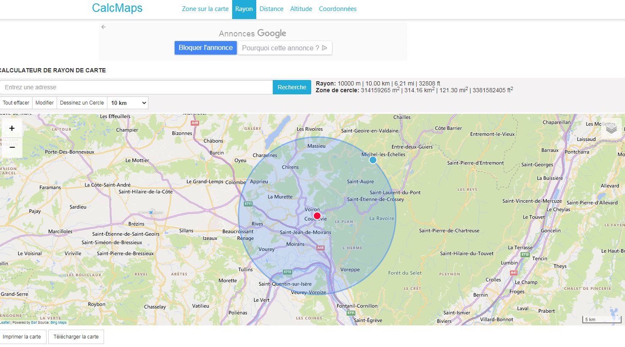Click Tout effacer to clear map

(16, 103)
